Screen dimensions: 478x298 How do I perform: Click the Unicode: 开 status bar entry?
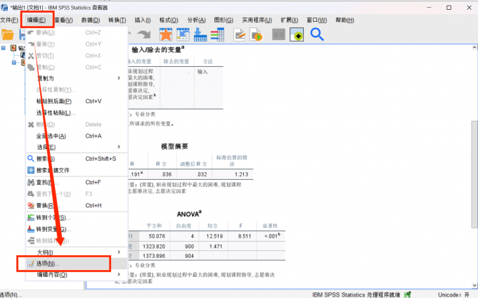click(453, 294)
